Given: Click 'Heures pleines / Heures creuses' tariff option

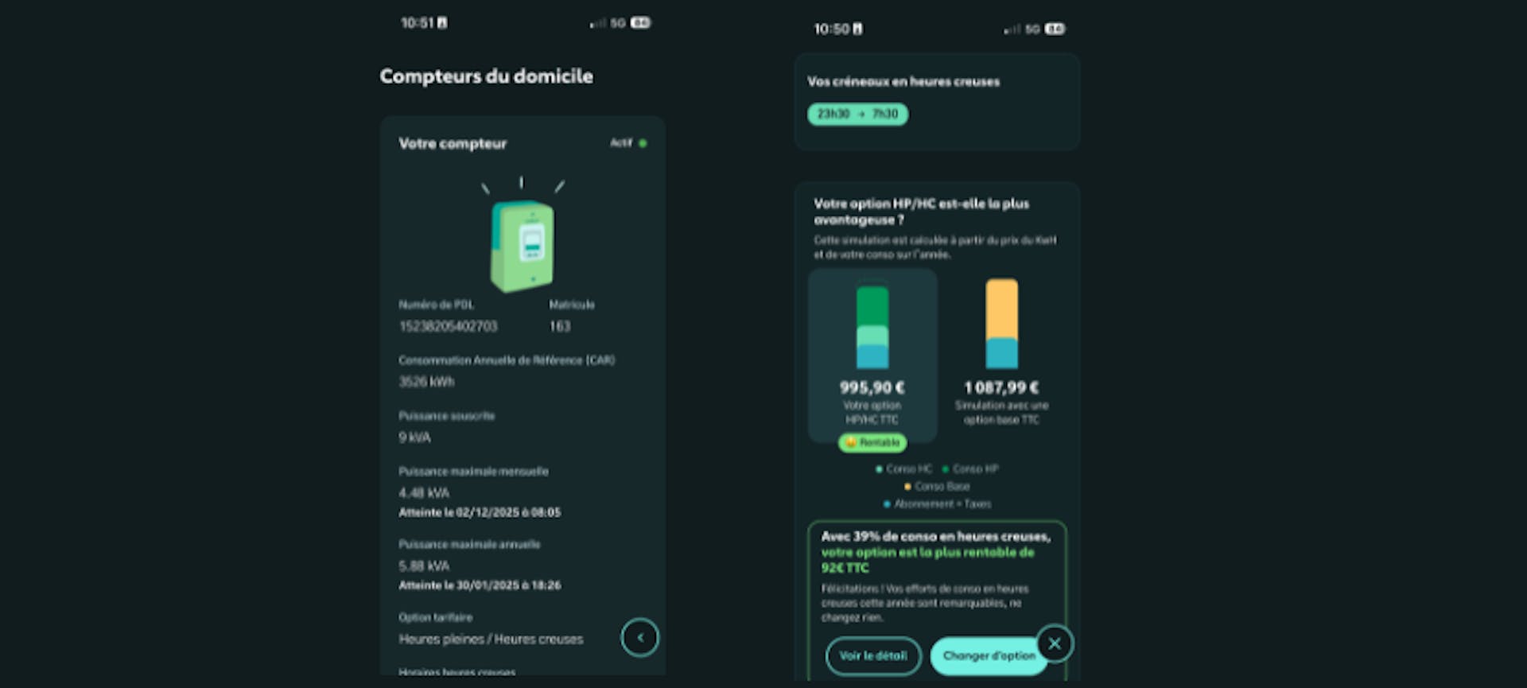Looking at the screenshot, I should pyautogui.click(x=491, y=639).
